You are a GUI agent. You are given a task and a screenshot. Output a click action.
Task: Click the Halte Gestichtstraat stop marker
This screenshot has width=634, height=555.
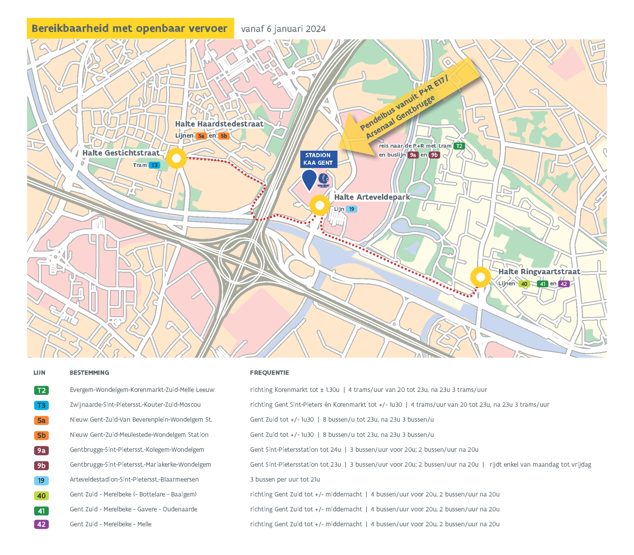(177, 158)
